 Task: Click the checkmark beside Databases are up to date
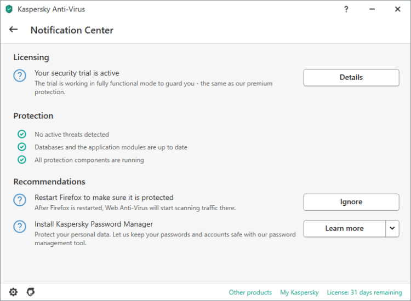[22, 147]
